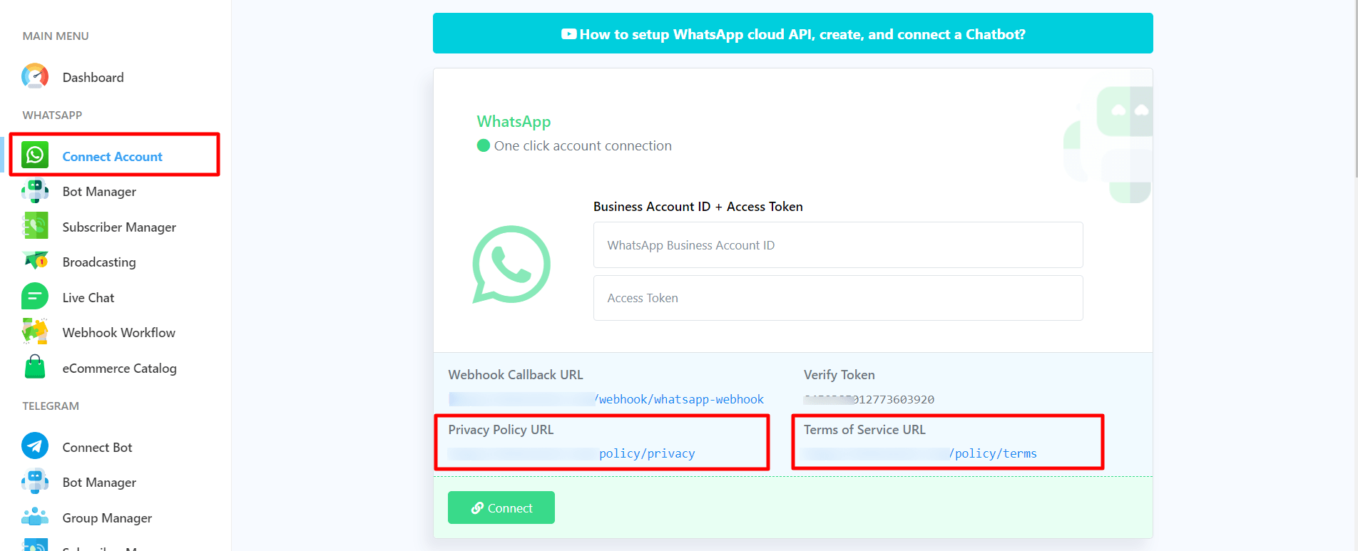
Task: Click the Broadcasting megaphone icon
Action: click(x=35, y=261)
